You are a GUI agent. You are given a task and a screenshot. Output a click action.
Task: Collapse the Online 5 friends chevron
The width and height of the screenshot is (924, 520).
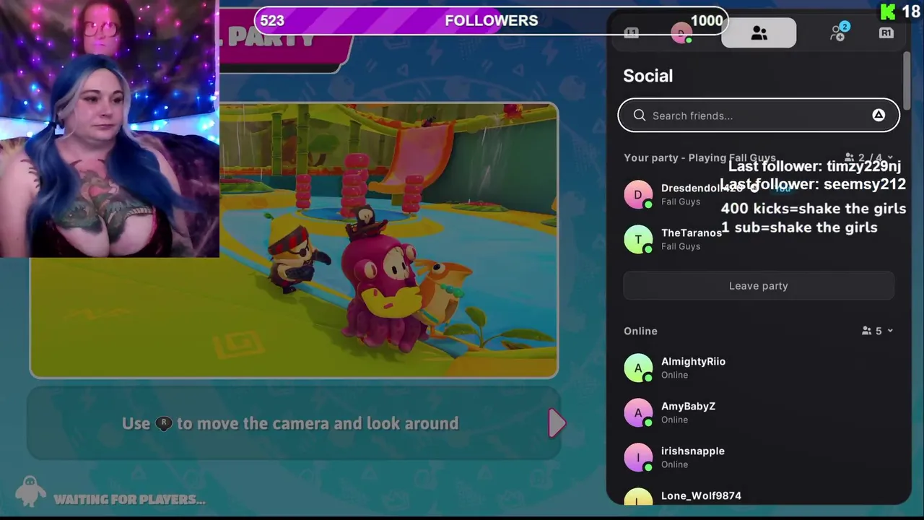(890, 331)
